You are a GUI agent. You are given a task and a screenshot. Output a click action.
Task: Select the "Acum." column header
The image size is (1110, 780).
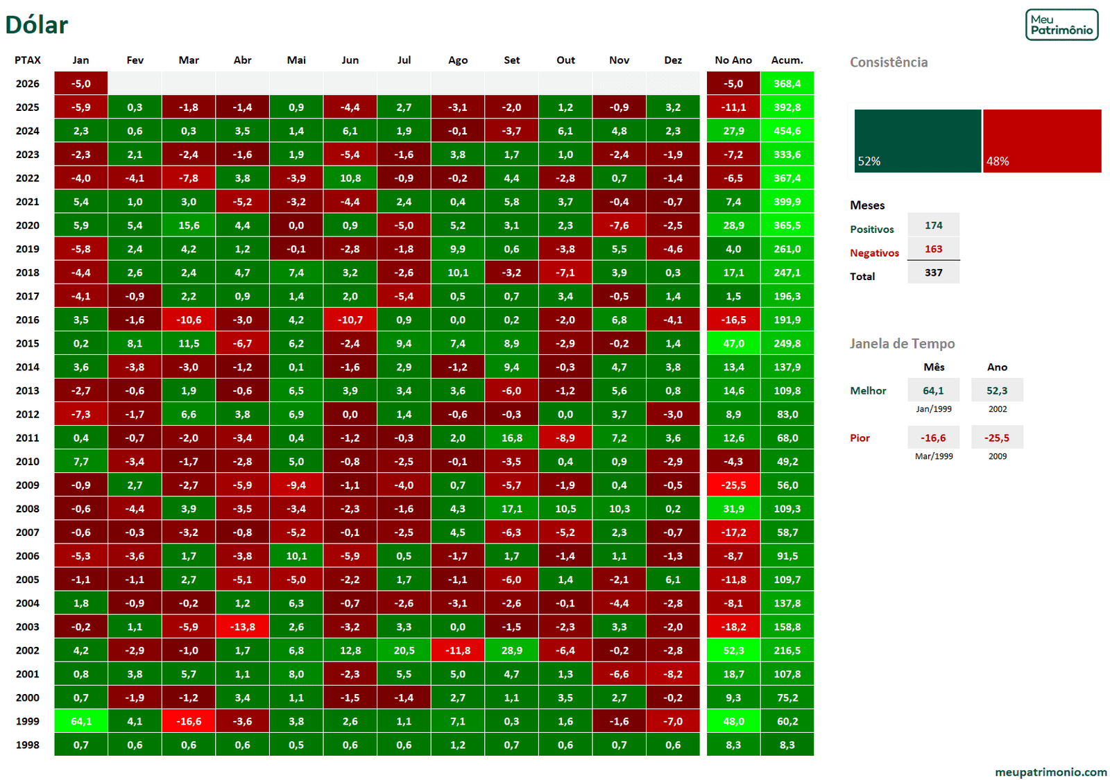point(787,60)
